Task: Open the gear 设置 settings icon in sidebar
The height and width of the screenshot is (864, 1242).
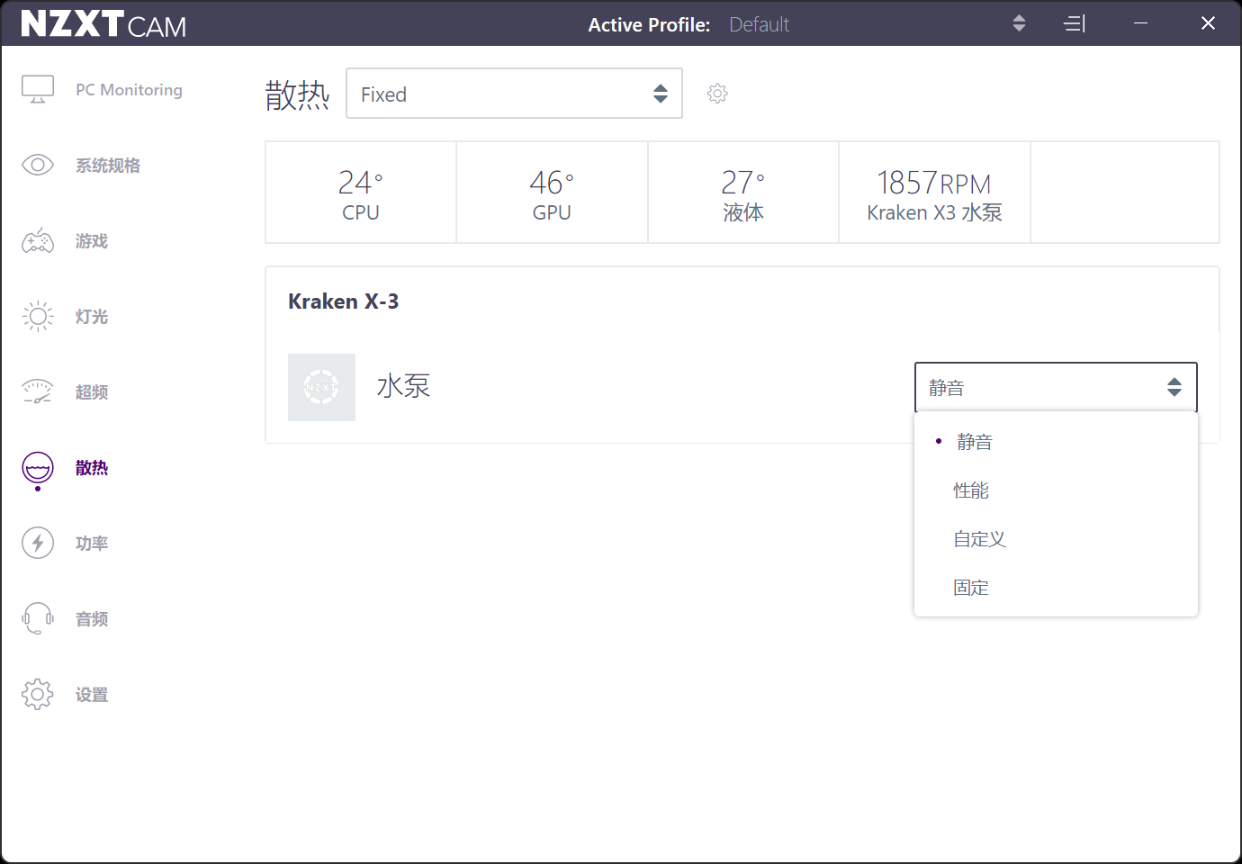Action: click(x=38, y=694)
